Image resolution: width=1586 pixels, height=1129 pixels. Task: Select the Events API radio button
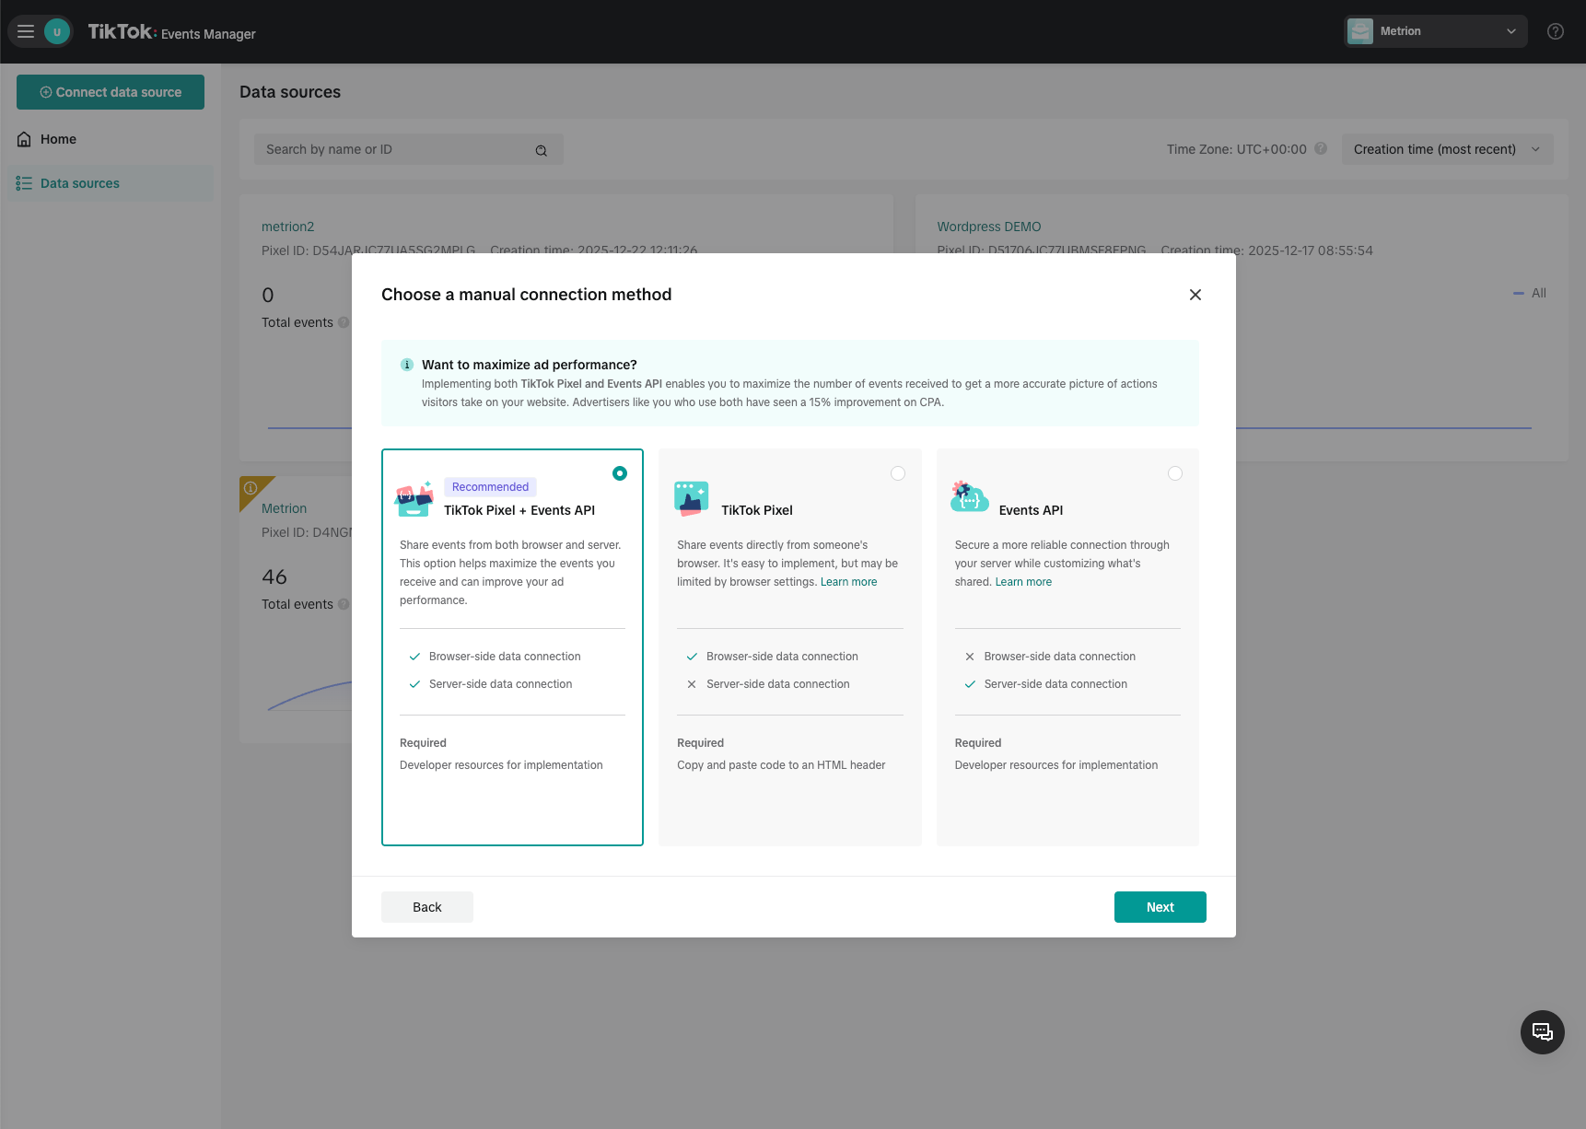pyautogui.click(x=1175, y=473)
